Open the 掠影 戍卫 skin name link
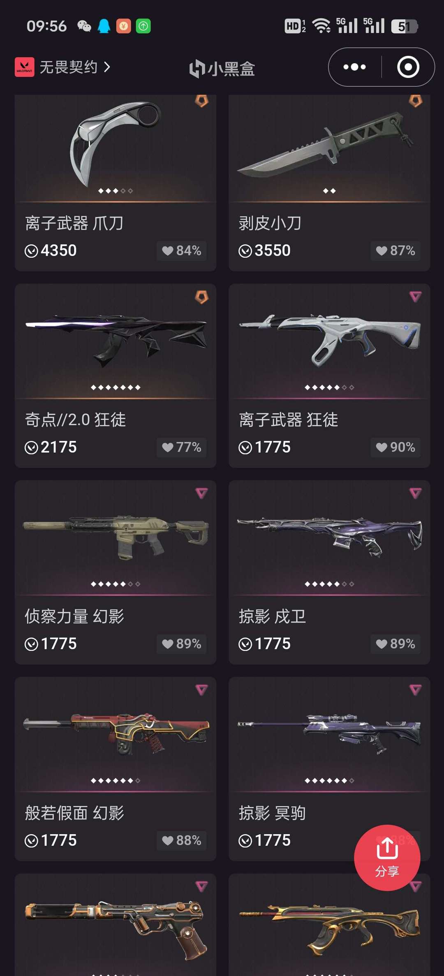The image size is (444, 976). point(272,616)
